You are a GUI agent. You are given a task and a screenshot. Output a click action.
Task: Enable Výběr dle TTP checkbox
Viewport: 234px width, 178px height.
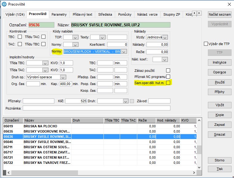tap(206, 44)
